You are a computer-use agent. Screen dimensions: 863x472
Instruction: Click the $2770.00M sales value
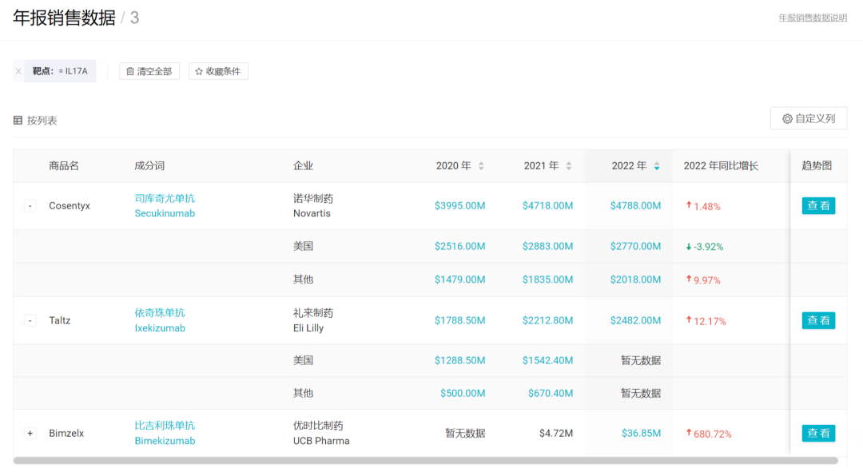point(636,247)
